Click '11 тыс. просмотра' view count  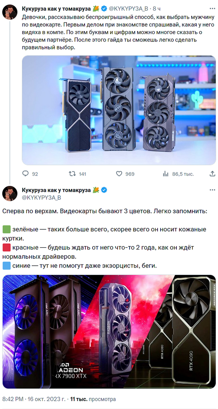[93, 399]
